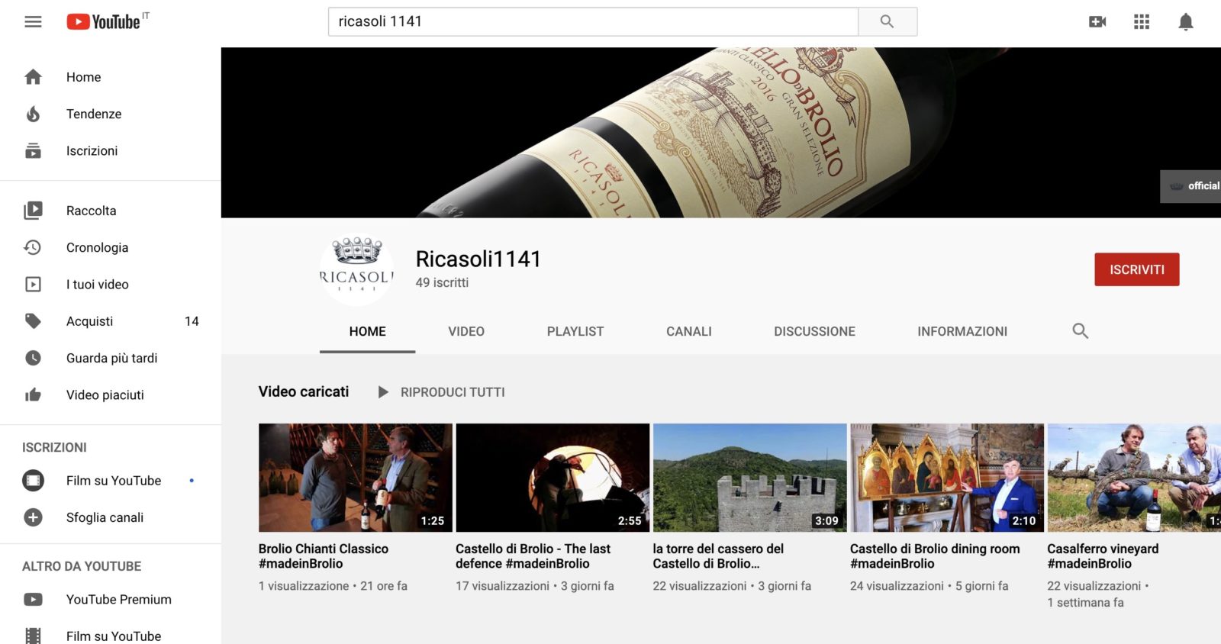Click the Iscrizioni sidebar icon

33,150
